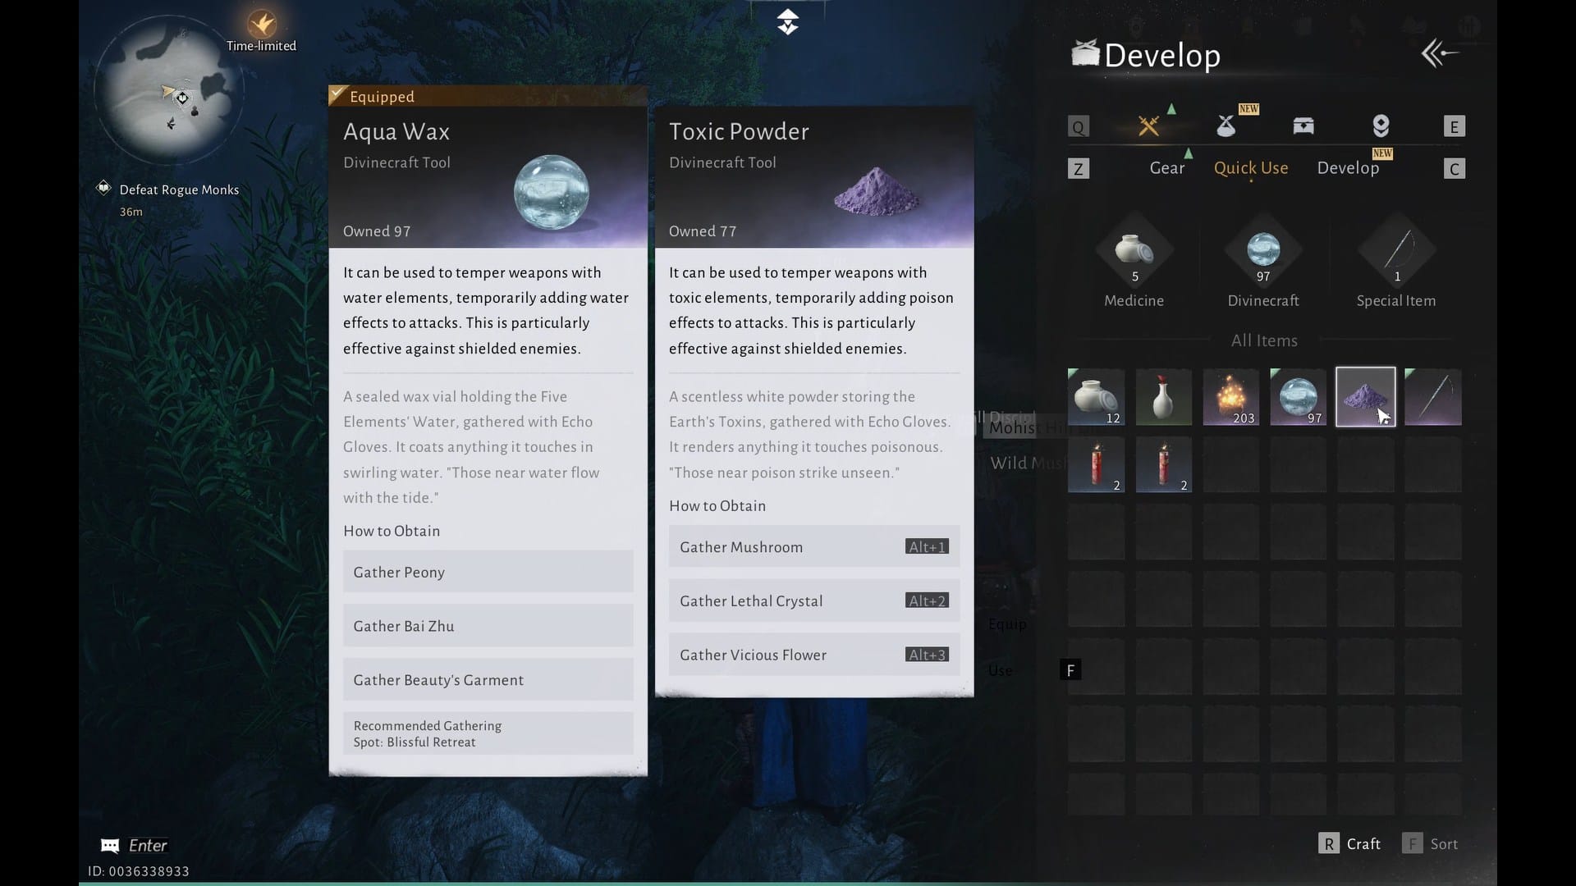Open the Quick Use tab
Screen dimensions: 1576x886
coord(1250,168)
